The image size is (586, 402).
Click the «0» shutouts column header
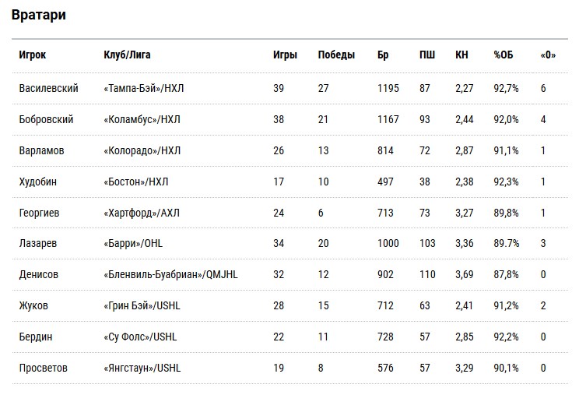point(548,55)
